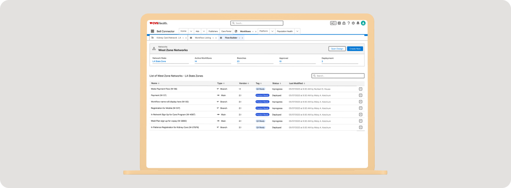Click the user avatar icon
511x188 pixels.
(x=363, y=23)
